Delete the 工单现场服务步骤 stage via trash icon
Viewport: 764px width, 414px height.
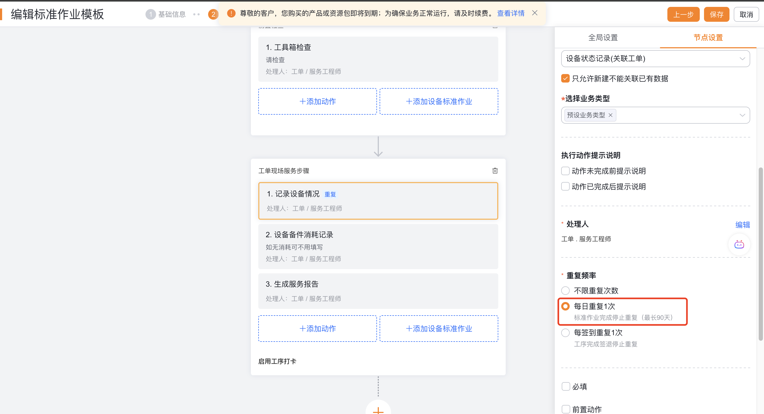tap(495, 171)
